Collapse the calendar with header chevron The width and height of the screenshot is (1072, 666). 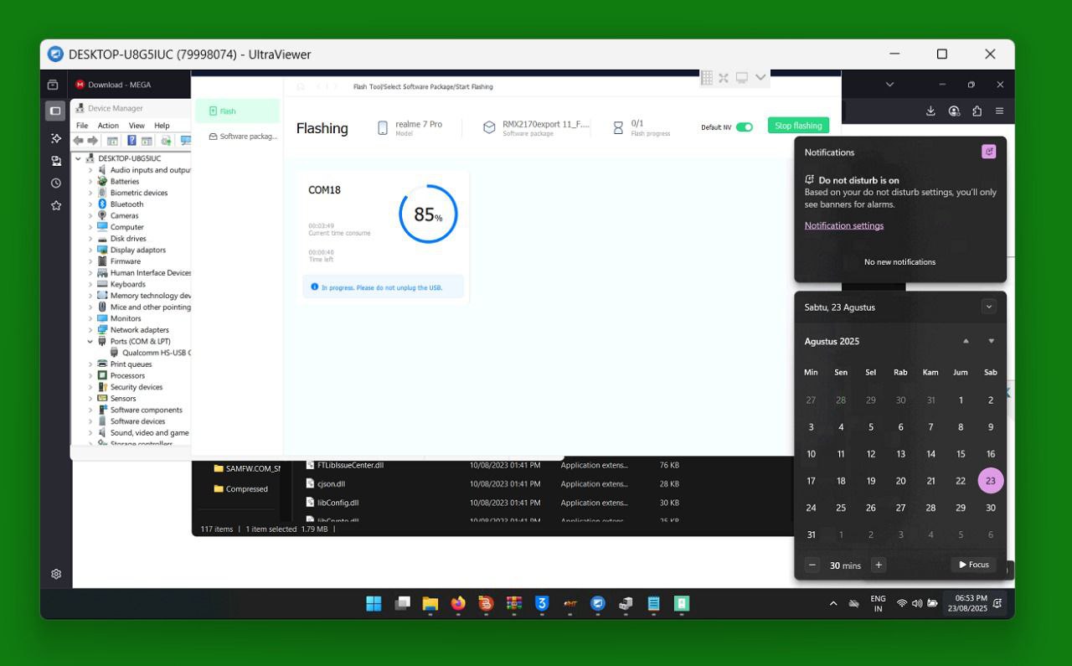pos(989,307)
